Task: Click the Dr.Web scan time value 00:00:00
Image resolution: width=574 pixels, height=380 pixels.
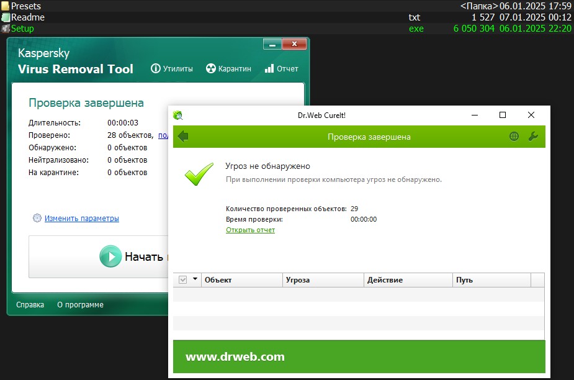Action: (364, 219)
